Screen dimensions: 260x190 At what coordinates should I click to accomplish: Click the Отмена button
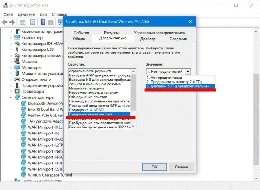181,167
